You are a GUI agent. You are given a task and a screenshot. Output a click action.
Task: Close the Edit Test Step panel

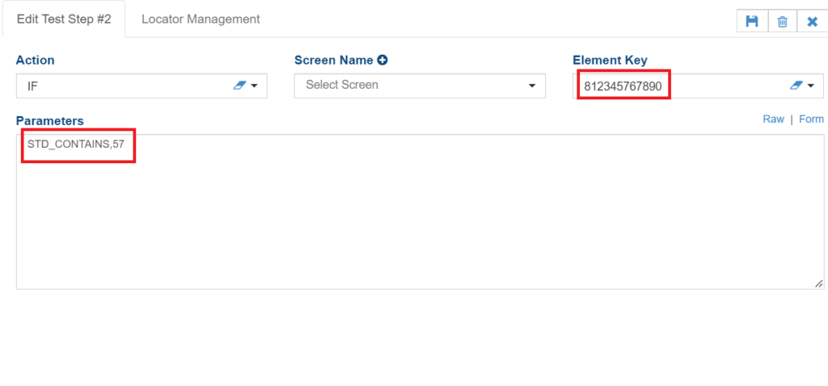pyautogui.click(x=812, y=21)
